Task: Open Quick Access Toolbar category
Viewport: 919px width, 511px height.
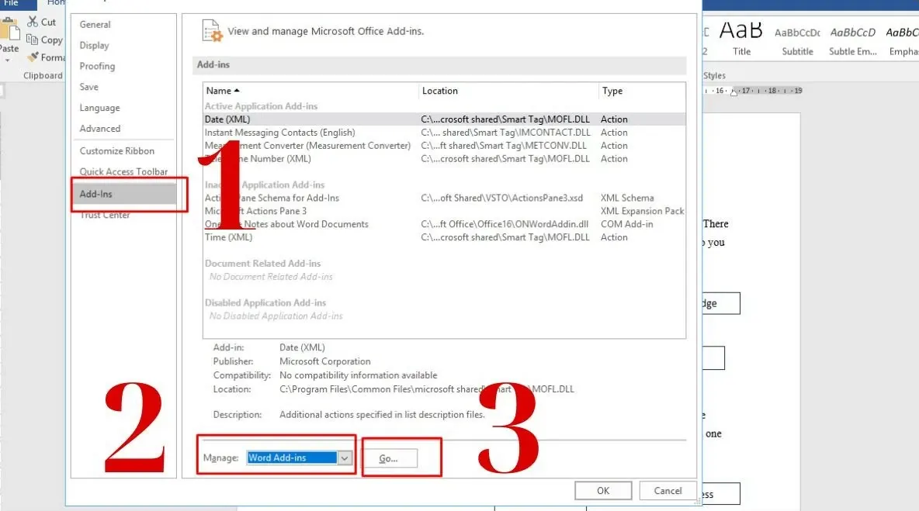Action: point(123,171)
